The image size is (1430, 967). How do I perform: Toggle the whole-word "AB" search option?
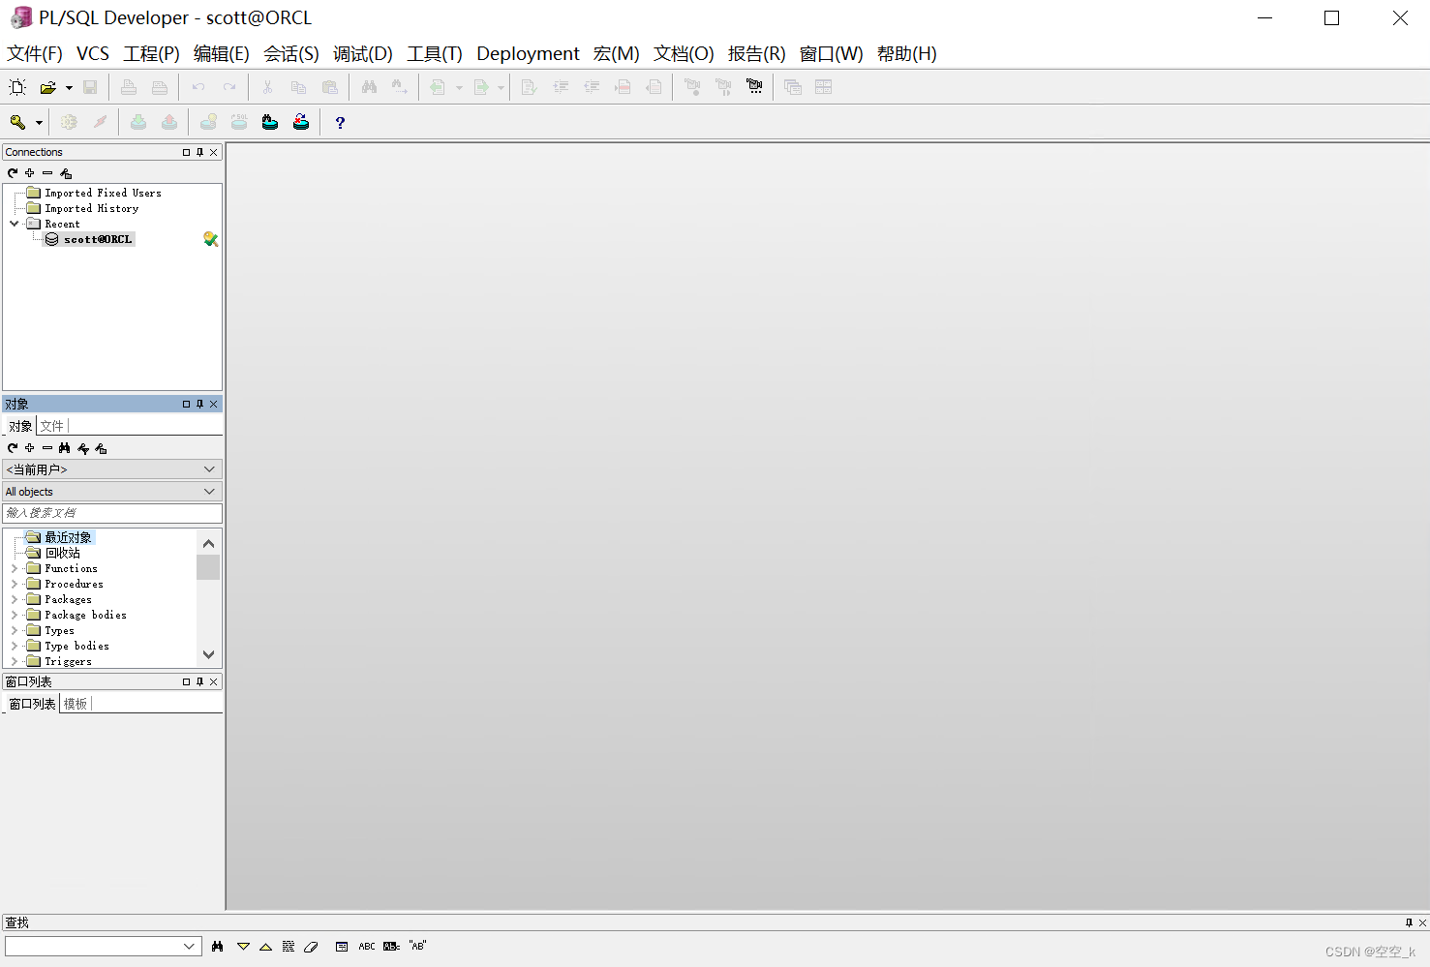click(x=416, y=946)
